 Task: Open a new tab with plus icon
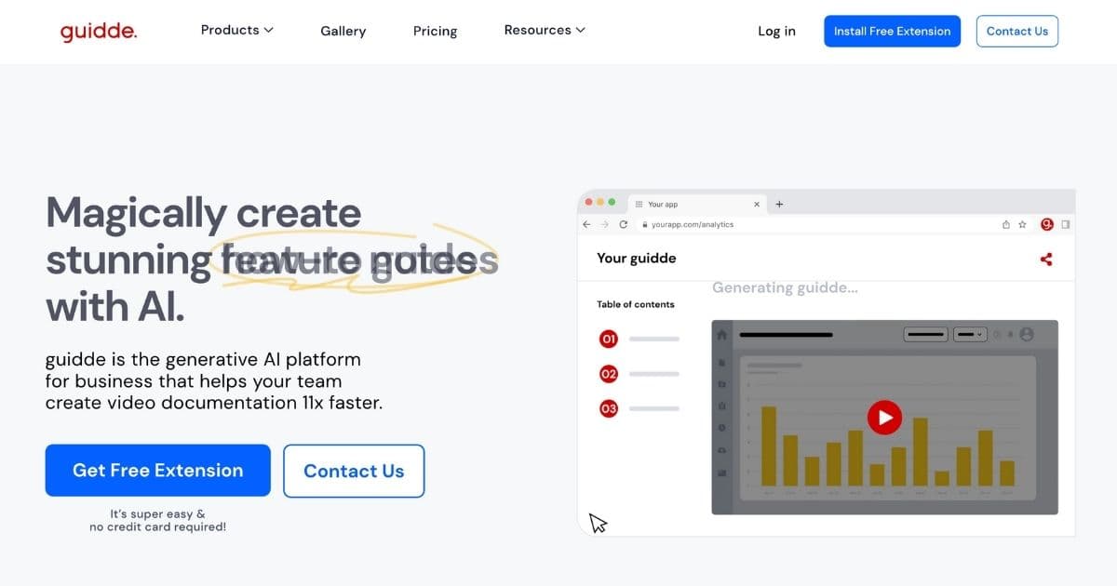(780, 204)
